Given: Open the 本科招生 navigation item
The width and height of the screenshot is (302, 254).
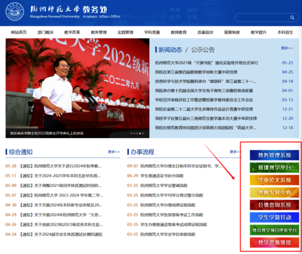Looking at the screenshot, I should point(285,32).
